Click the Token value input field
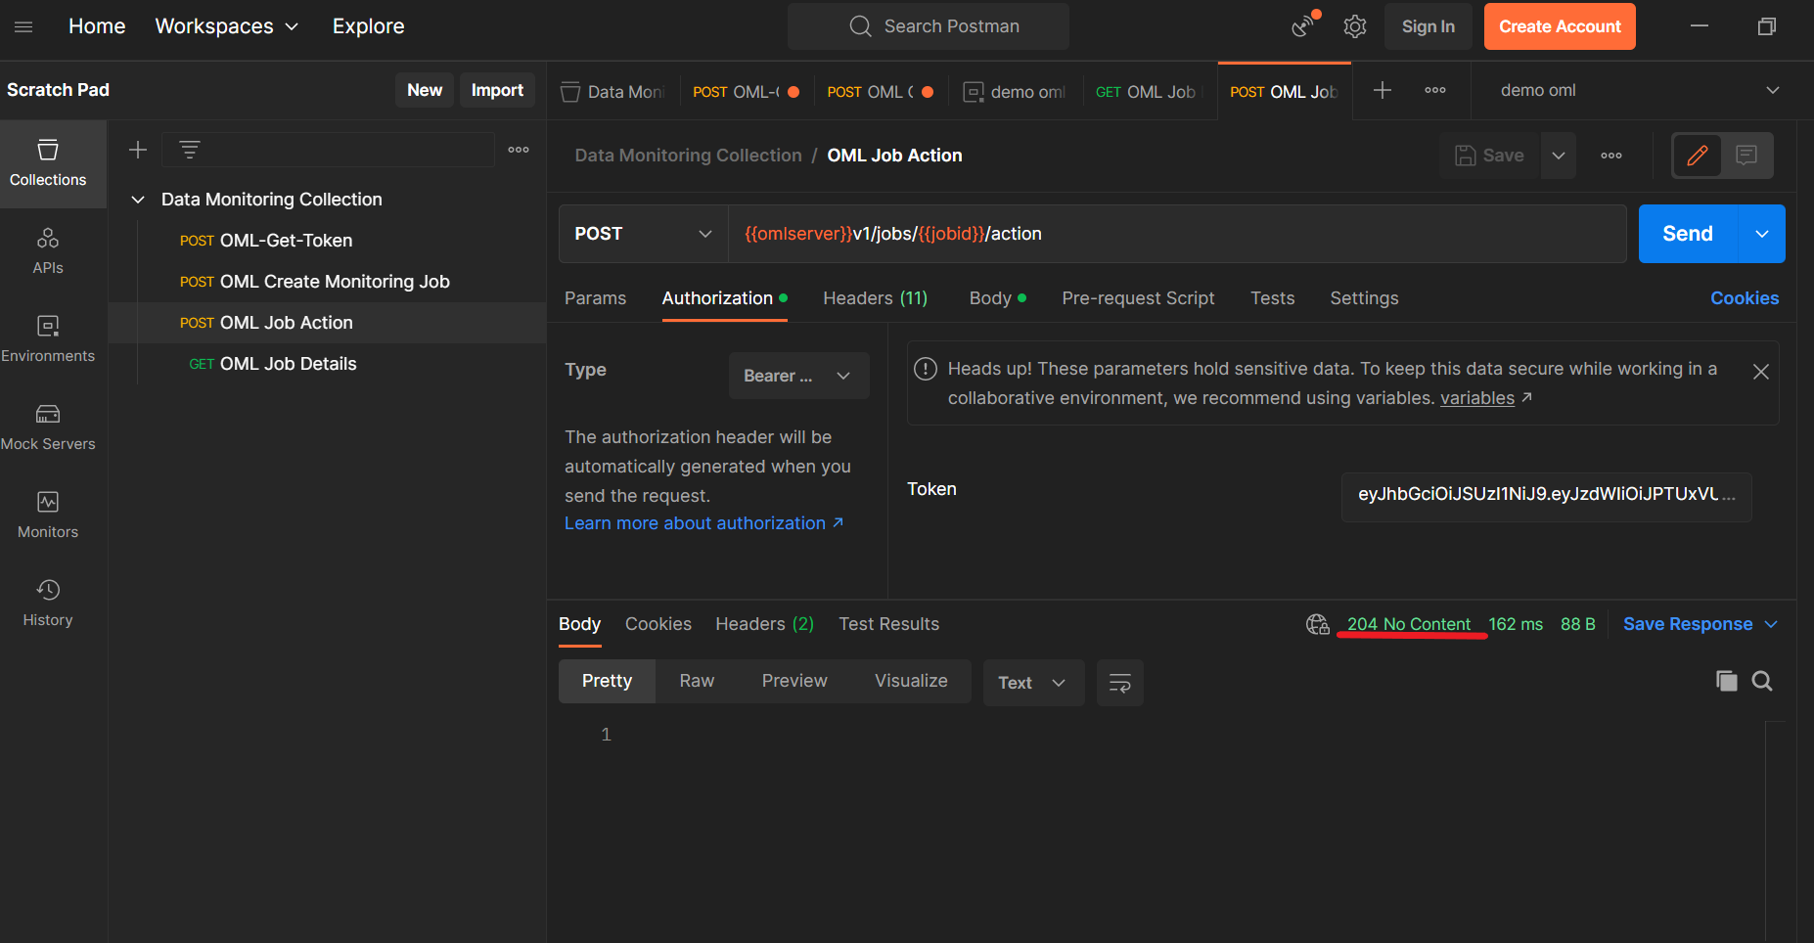 1546,495
